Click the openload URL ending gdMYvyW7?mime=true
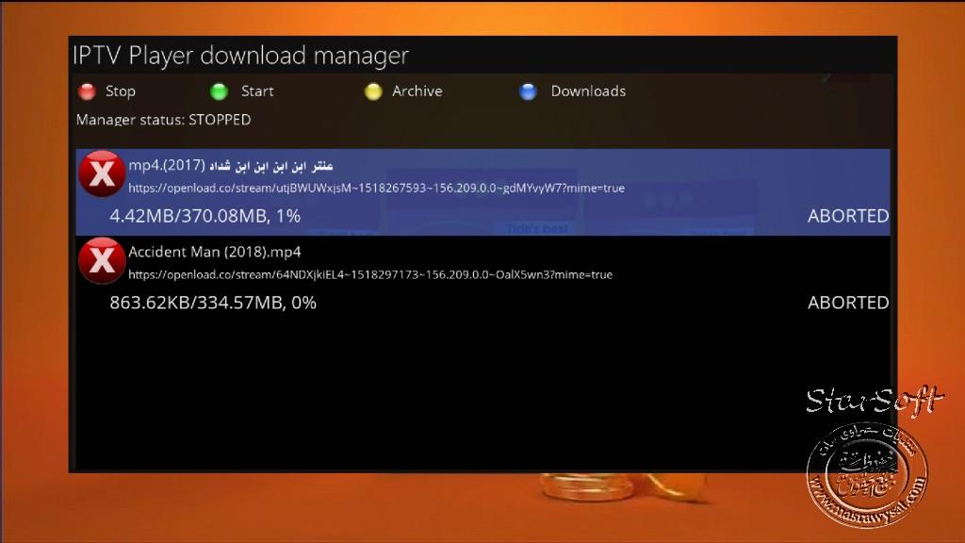 376,188
